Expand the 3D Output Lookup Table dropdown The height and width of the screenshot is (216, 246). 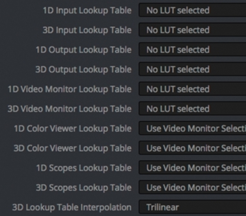pos(192,69)
